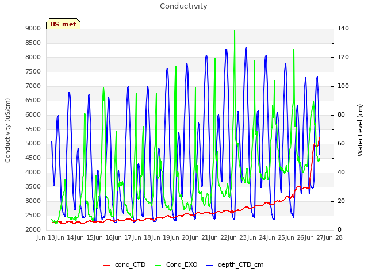Click the 3500 conductivity axis value

coord(33,187)
